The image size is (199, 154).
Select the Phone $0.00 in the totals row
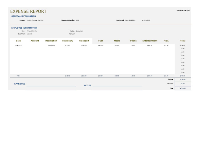[133, 76]
